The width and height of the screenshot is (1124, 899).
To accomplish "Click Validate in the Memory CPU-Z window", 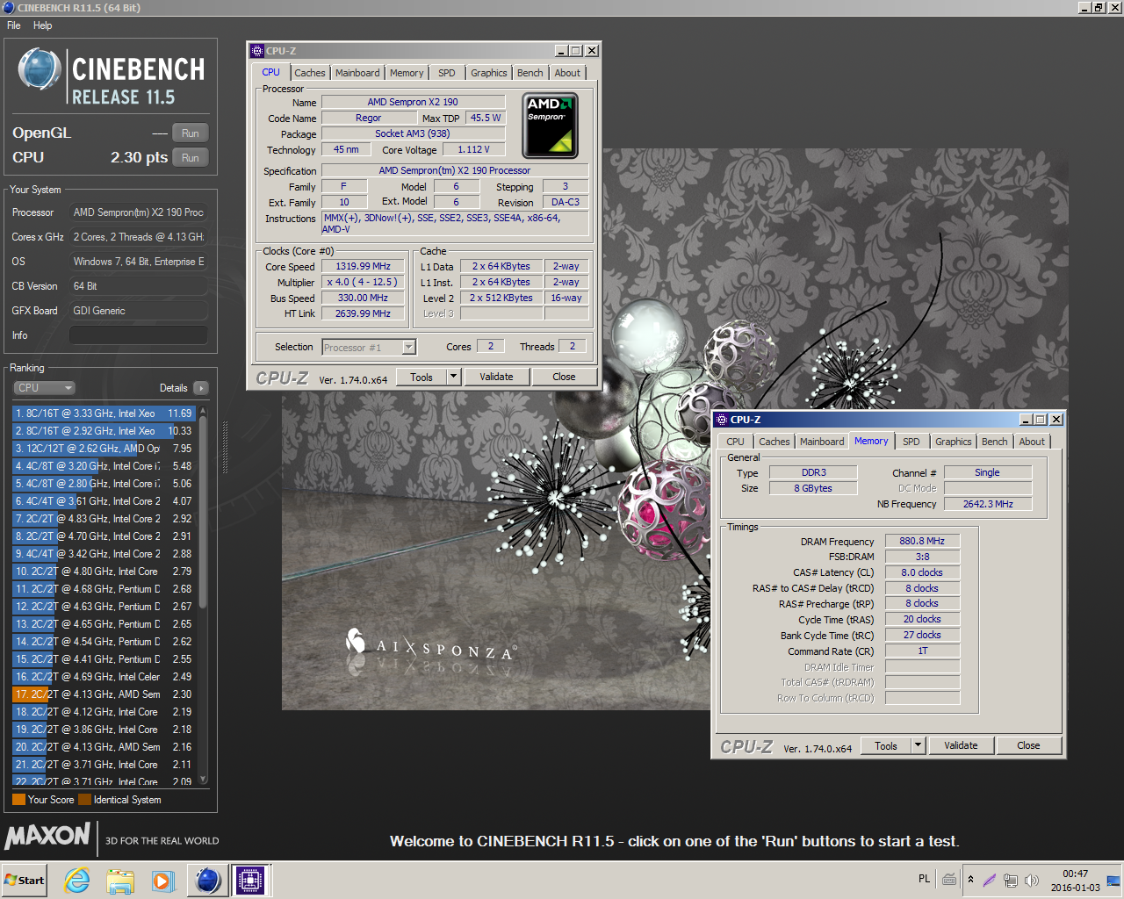I will coord(961,745).
